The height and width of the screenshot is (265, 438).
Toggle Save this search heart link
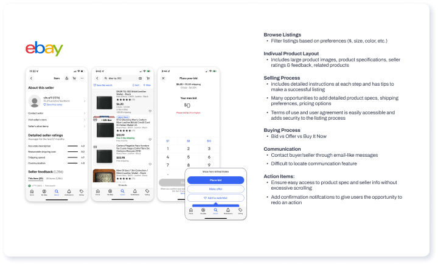103,85
